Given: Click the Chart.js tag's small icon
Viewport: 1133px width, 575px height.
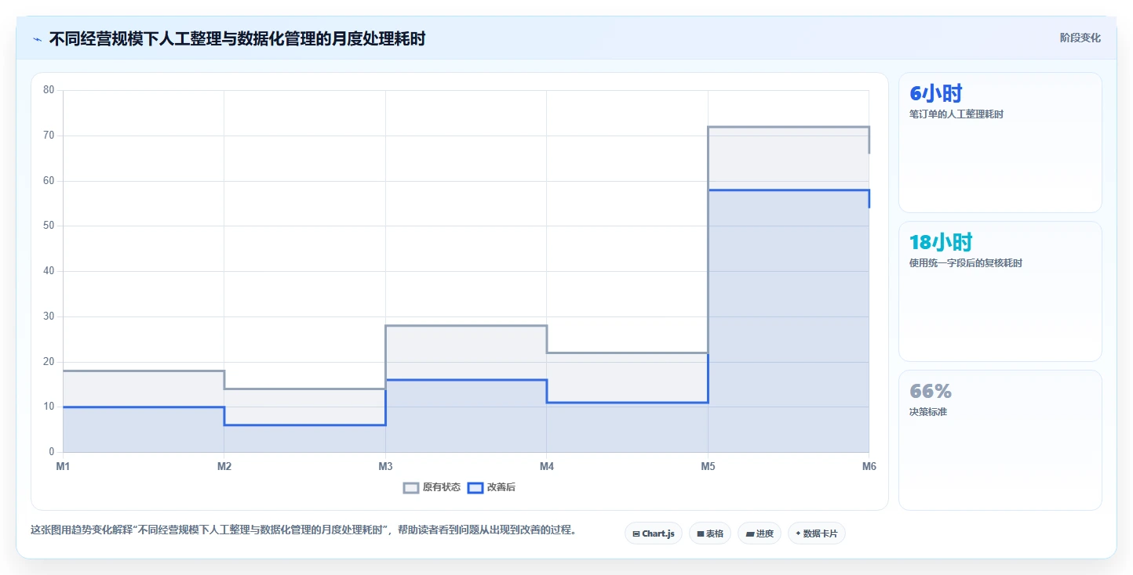Looking at the screenshot, I should click(x=636, y=533).
